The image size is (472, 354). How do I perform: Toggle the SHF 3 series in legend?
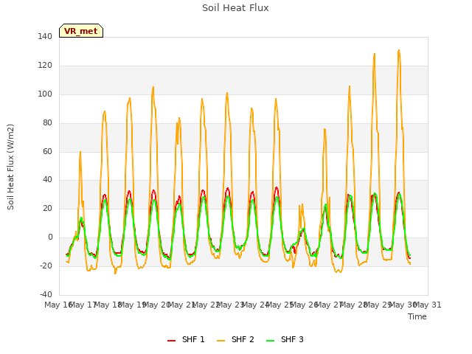[285, 339]
